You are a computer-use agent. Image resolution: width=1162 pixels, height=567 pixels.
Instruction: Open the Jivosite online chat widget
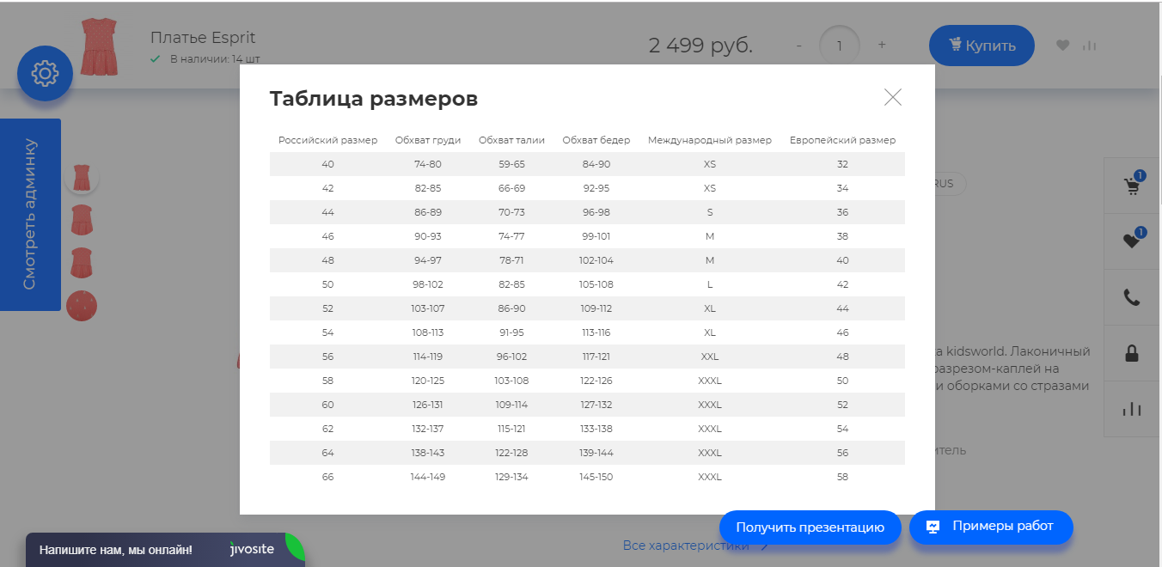coord(163,550)
